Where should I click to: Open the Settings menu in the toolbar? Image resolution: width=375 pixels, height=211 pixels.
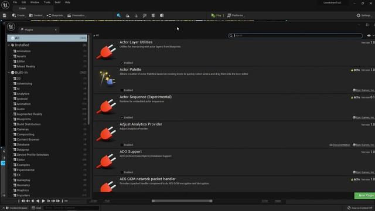coord(364,16)
